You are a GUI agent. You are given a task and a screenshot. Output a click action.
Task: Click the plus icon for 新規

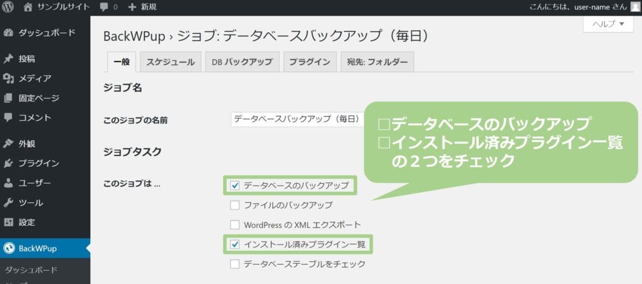pos(132,7)
